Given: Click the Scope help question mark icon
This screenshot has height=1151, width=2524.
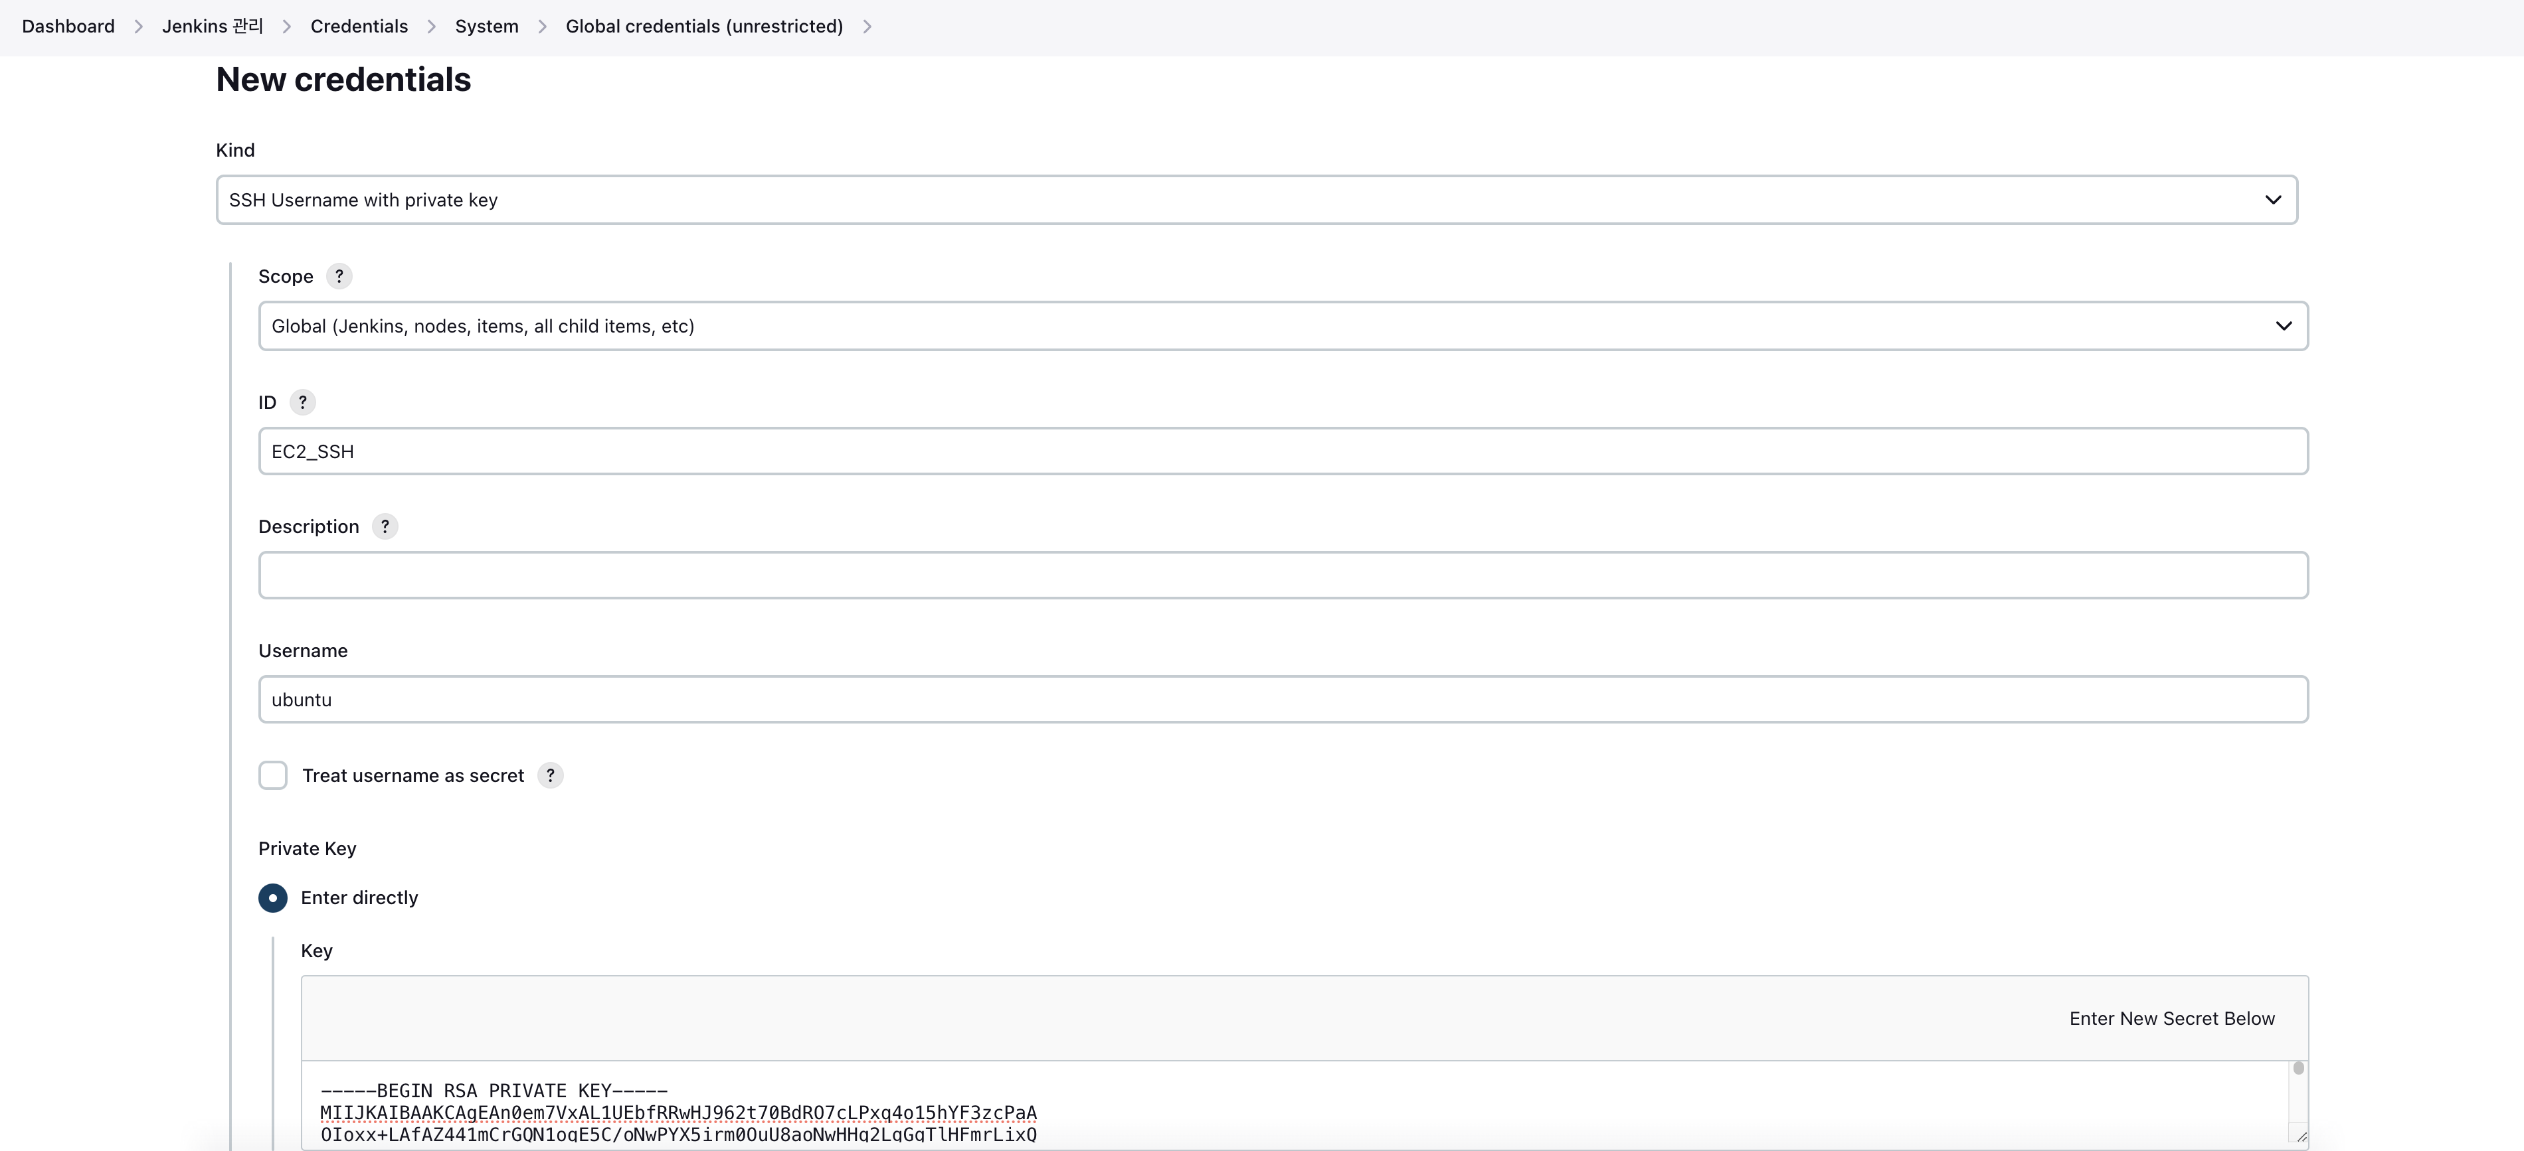Looking at the screenshot, I should (339, 276).
